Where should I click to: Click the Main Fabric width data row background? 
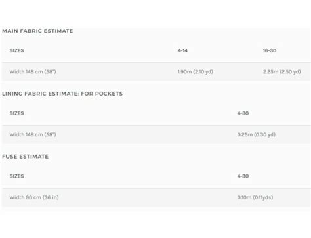156,71
